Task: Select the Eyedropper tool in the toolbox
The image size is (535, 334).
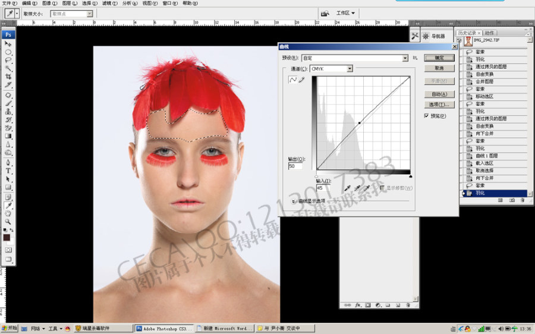Action: point(8,206)
